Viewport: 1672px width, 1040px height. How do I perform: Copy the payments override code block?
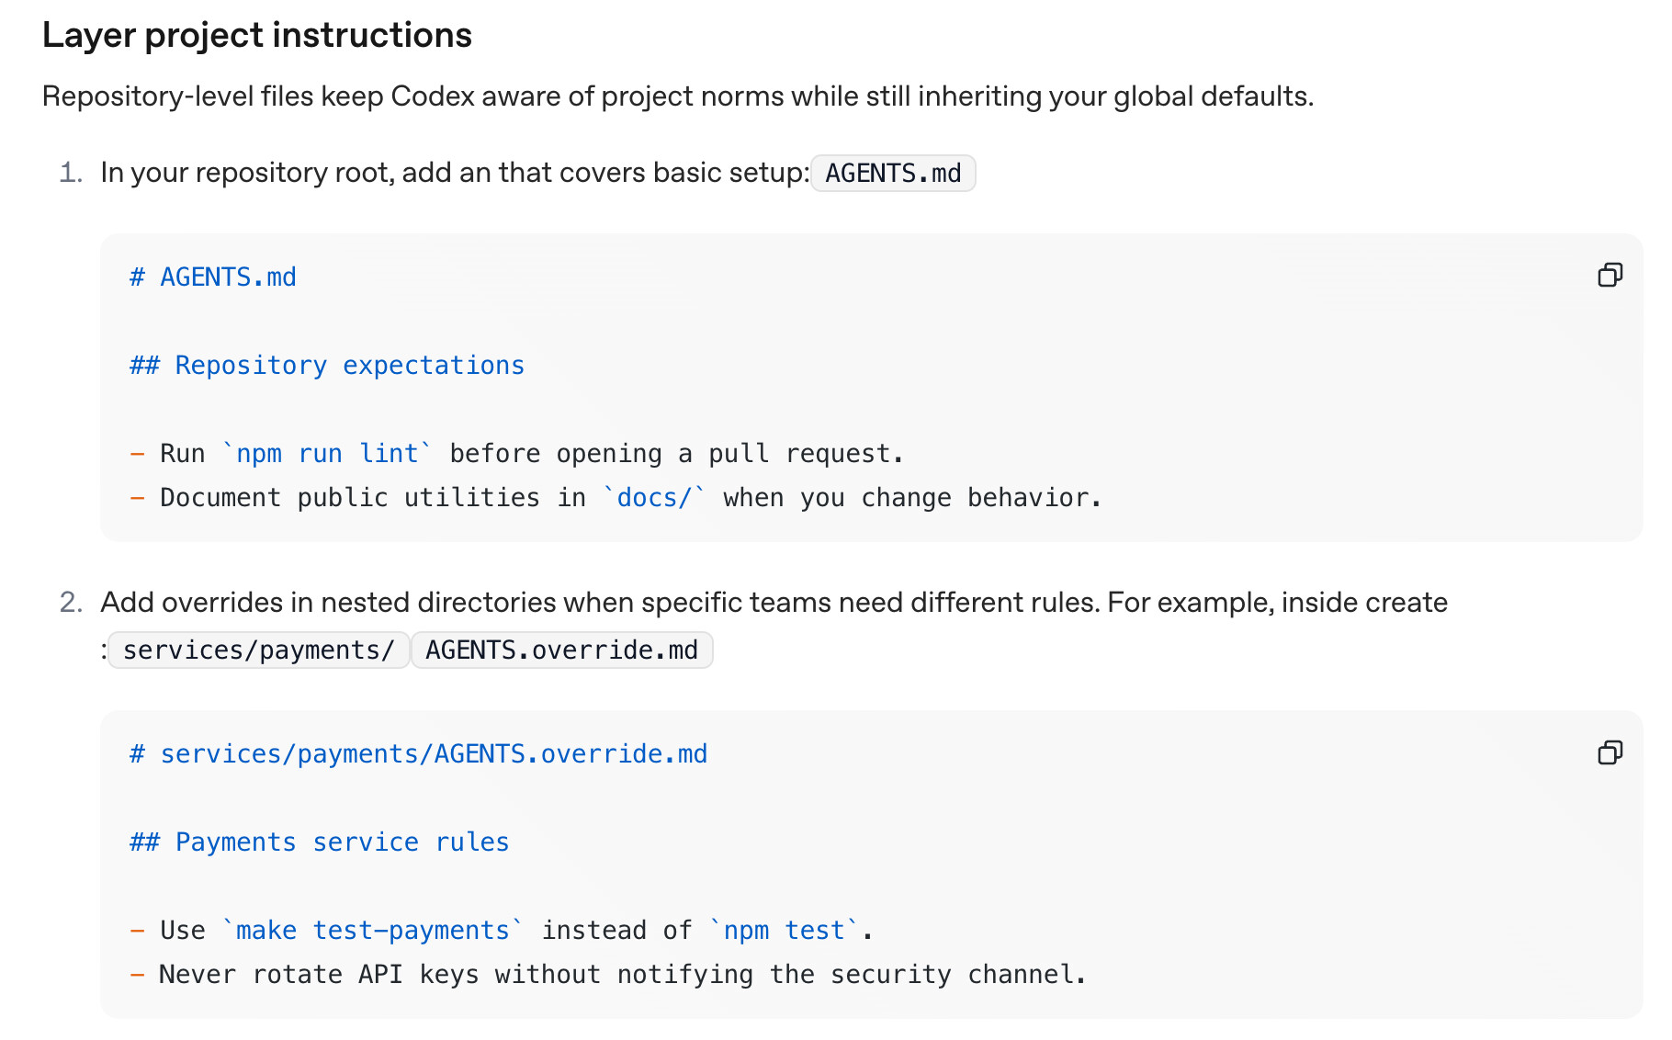(1610, 752)
